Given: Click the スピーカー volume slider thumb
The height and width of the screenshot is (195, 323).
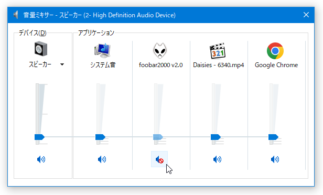Looking at the screenshot, I should pos(39,137).
